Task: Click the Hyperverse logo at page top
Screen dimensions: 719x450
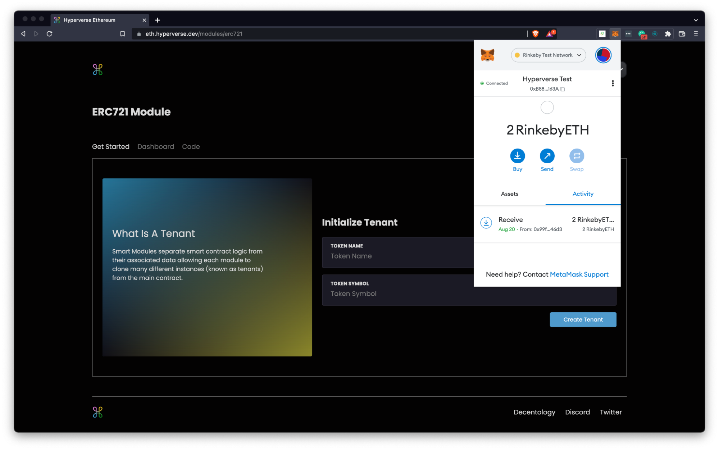Action: click(97, 69)
